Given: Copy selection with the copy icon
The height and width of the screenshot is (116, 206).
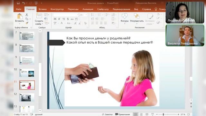Looking at the screenshot, I should click(27, 19).
